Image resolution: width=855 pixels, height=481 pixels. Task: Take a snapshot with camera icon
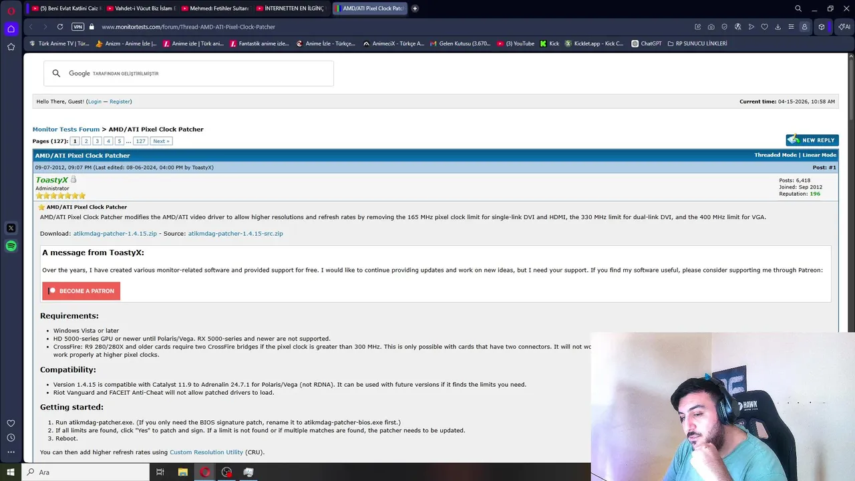(711, 27)
